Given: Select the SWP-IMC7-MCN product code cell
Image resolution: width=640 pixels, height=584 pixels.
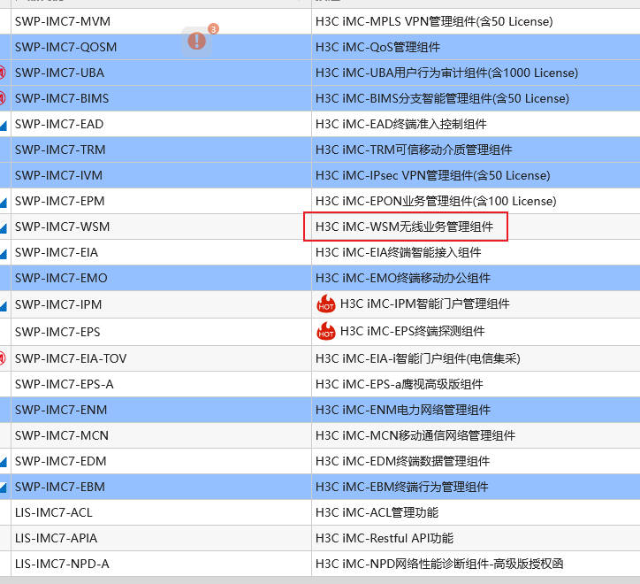Looking at the screenshot, I should [x=161, y=435].
